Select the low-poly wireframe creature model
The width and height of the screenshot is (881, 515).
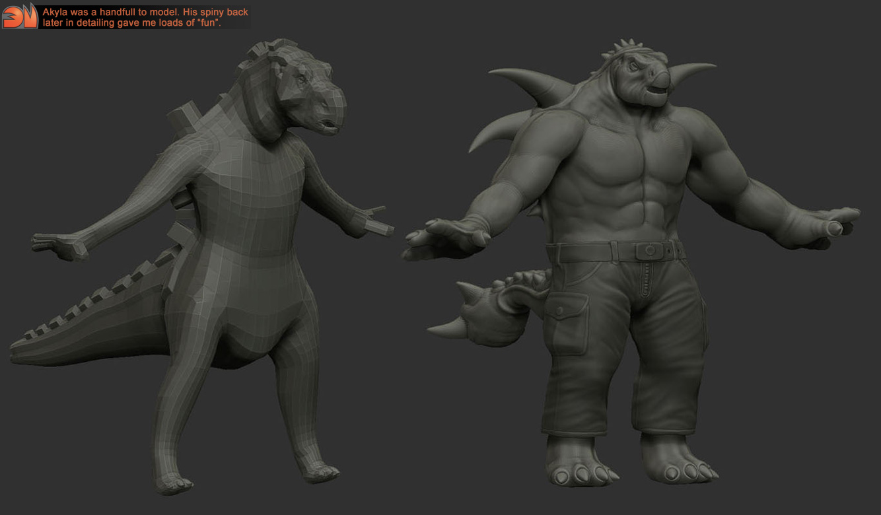202,267
